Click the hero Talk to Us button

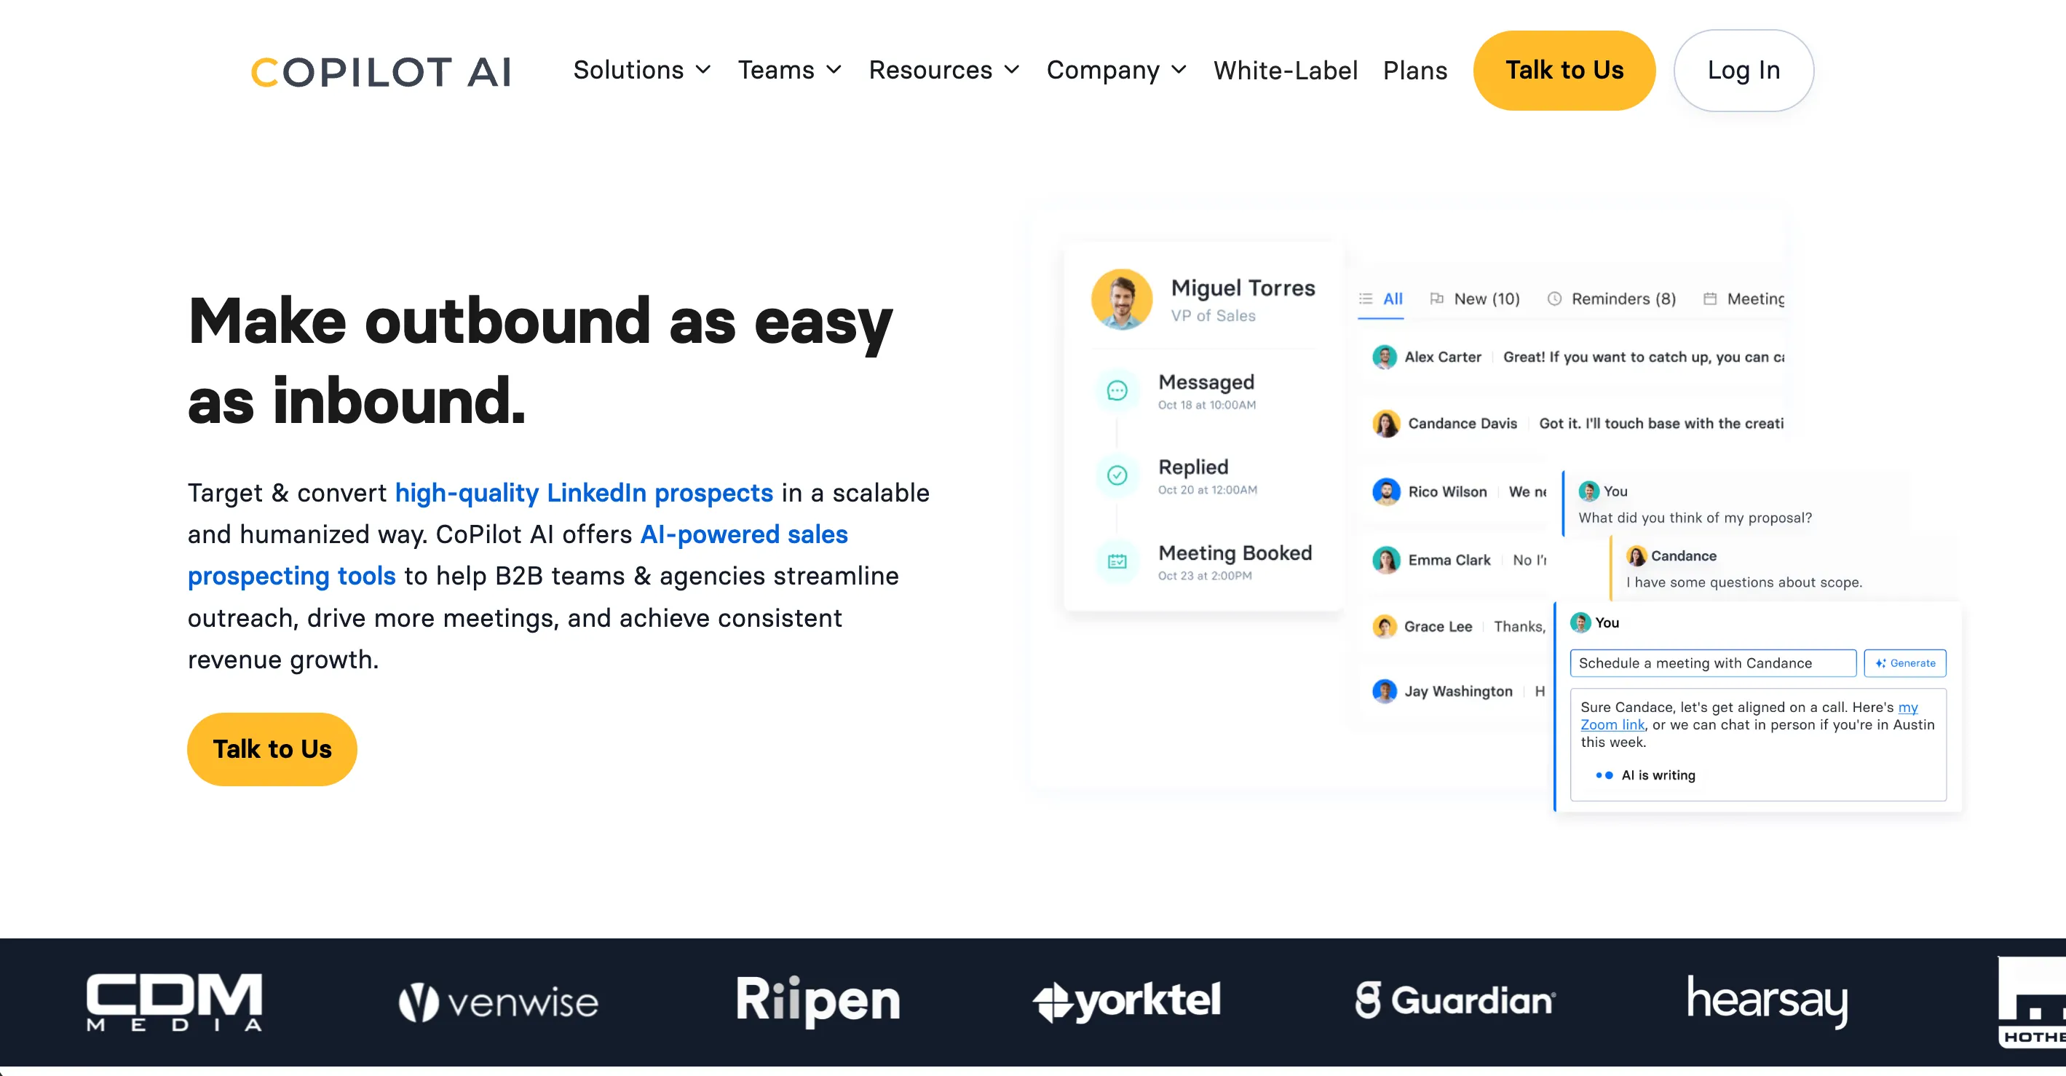point(272,749)
